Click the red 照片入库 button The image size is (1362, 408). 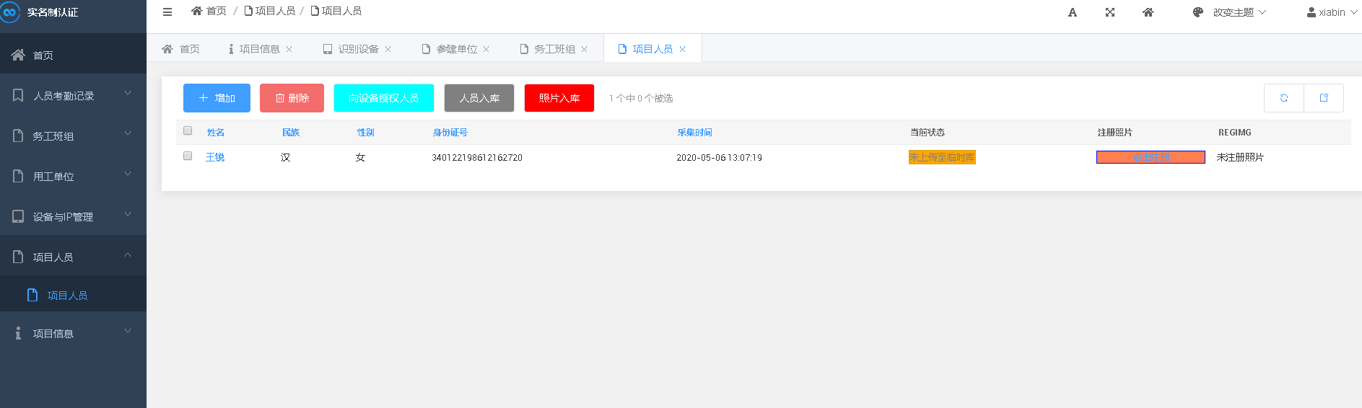pyautogui.click(x=559, y=98)
